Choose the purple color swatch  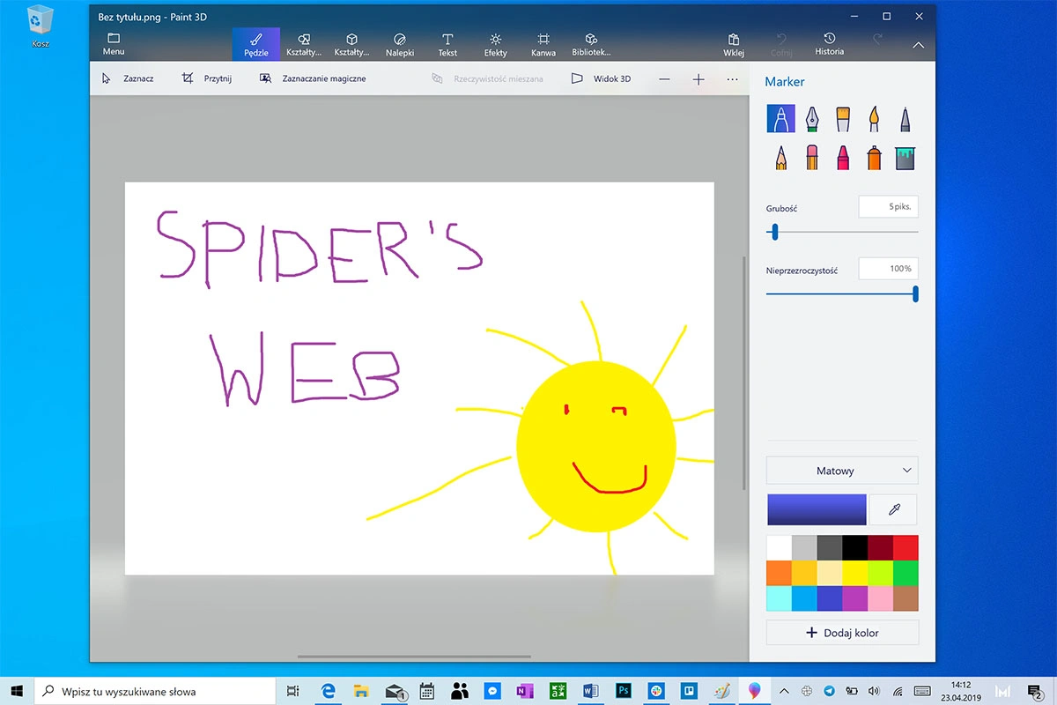854,598
